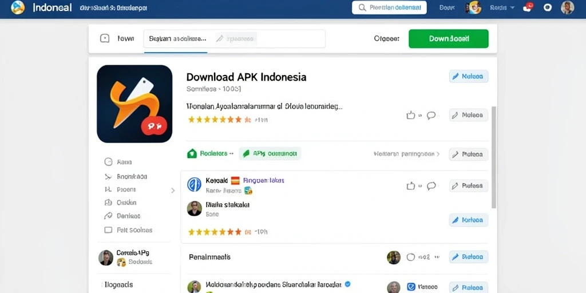Expand the Neitaran paninganae chevron link
Viewport: 586px width, 293px height.
[x=407, y=153]
